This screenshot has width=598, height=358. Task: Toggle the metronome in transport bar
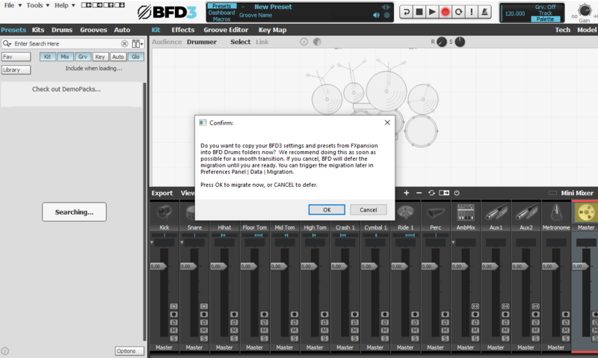click(484, 12)
